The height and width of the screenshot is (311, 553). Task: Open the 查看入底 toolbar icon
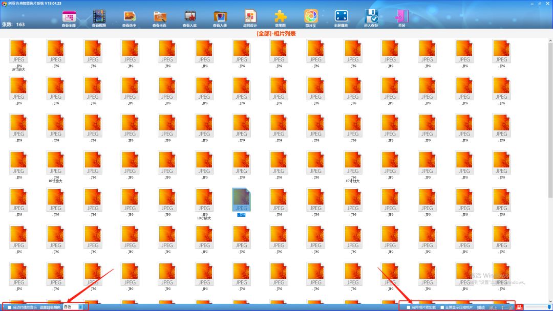pyautogui.click(x=190, y=18)
